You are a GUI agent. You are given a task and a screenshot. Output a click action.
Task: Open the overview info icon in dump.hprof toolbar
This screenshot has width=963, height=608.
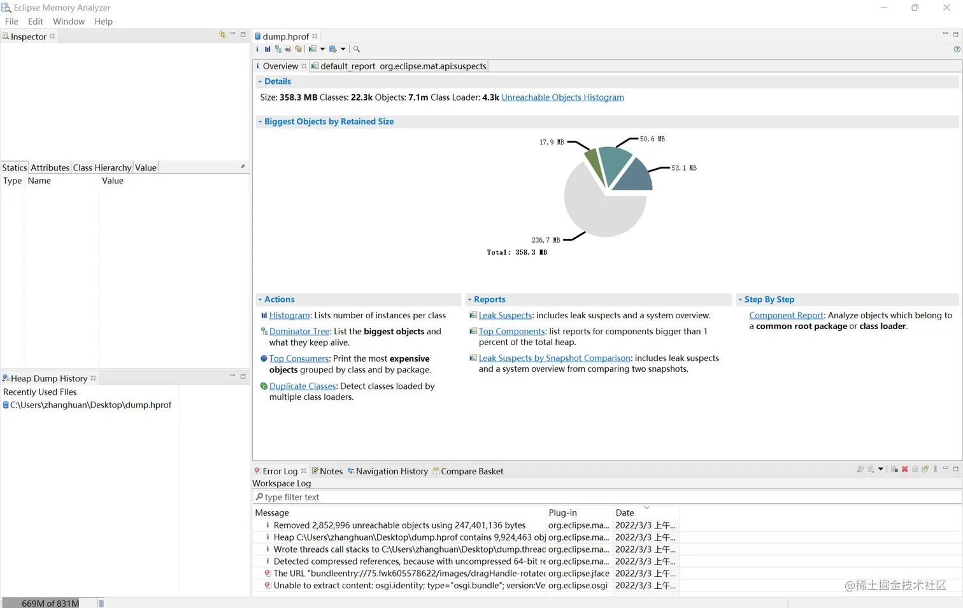point(257,49)
